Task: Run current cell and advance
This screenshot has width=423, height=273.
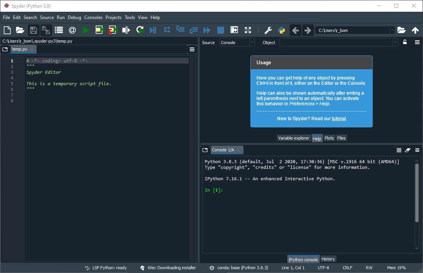Action: tap(113, 30)
